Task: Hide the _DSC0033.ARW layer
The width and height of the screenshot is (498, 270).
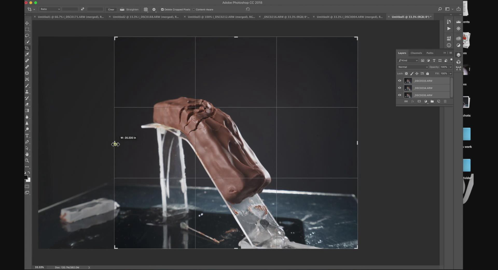Action: pyautogui.click(x=400, y=81)
